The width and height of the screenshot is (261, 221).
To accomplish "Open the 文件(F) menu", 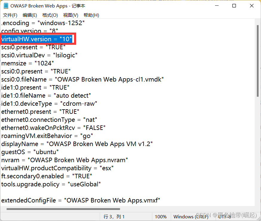I will pos(10,15).
